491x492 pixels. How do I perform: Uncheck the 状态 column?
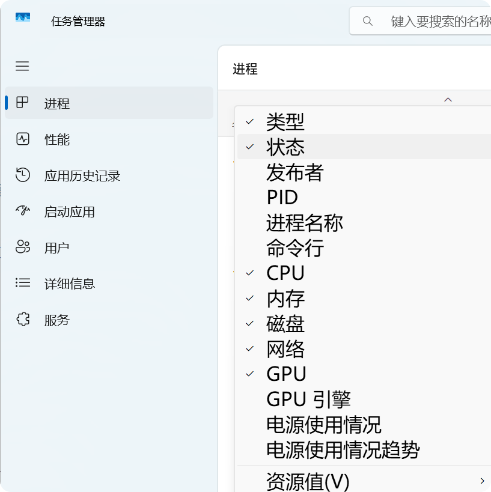(364, 147)
